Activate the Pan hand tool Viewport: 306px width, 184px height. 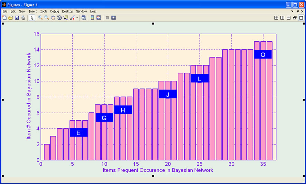(x=53, y=18)
